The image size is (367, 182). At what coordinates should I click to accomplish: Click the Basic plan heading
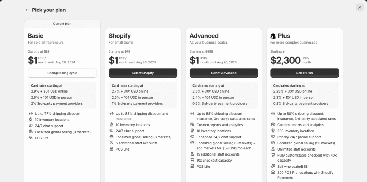point(36,36)
